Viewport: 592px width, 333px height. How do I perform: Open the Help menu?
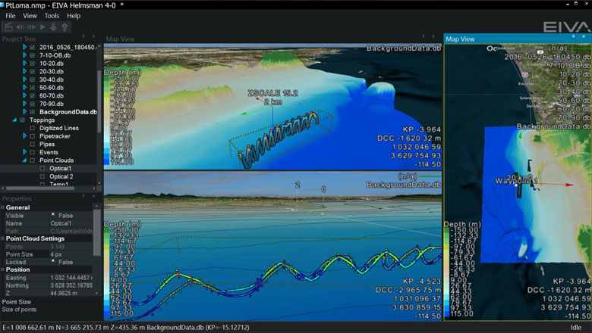point(74,16)
